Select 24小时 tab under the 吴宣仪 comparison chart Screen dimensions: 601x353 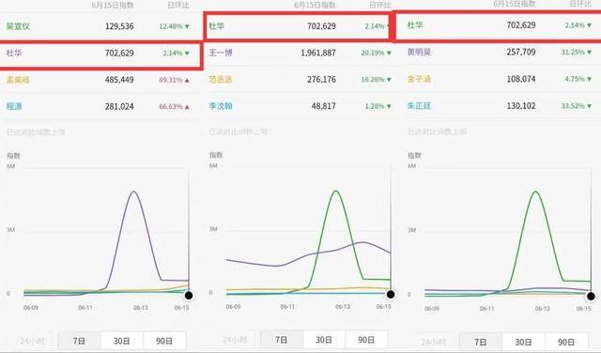32,341
